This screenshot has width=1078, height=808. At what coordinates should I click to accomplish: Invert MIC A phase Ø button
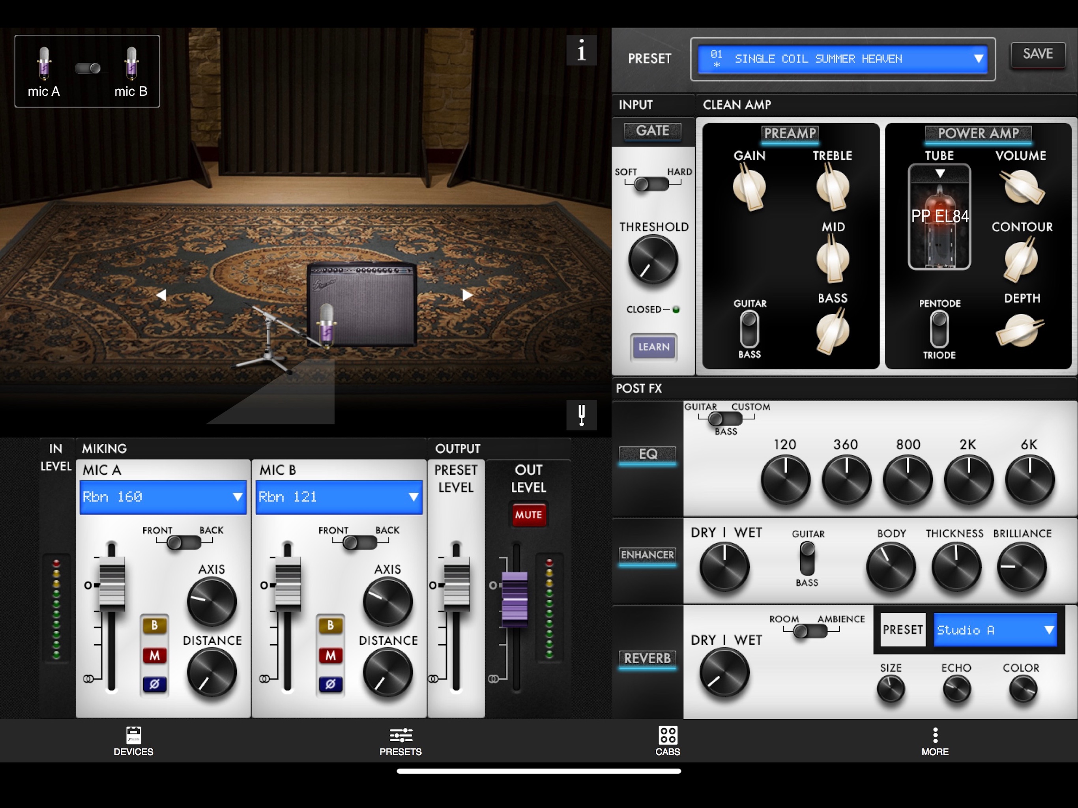tap(155, 684)
